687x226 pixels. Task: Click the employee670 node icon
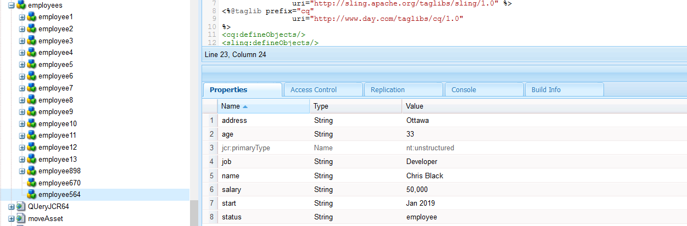pos(31,183)
